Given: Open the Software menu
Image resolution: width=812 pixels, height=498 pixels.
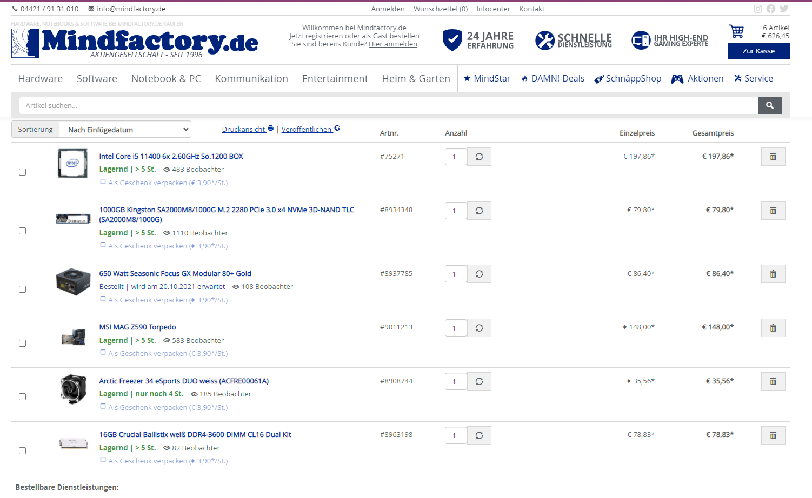Looking at the screenshot, I should coord(97,78).
